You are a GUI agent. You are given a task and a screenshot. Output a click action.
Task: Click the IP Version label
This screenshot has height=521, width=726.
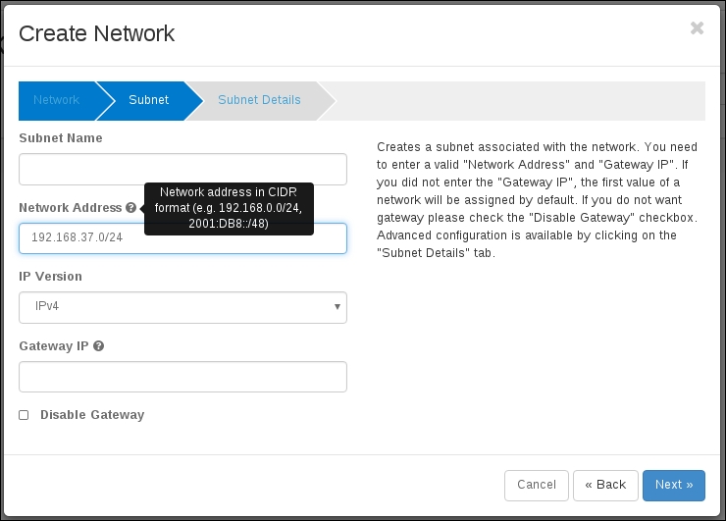click(x=51, y=277)
